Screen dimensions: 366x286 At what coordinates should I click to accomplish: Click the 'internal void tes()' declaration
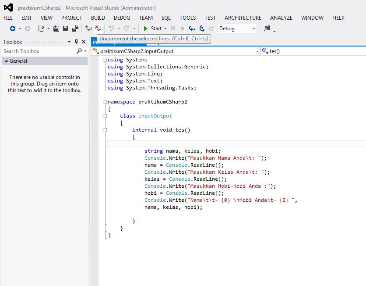(x=161, y=130)
